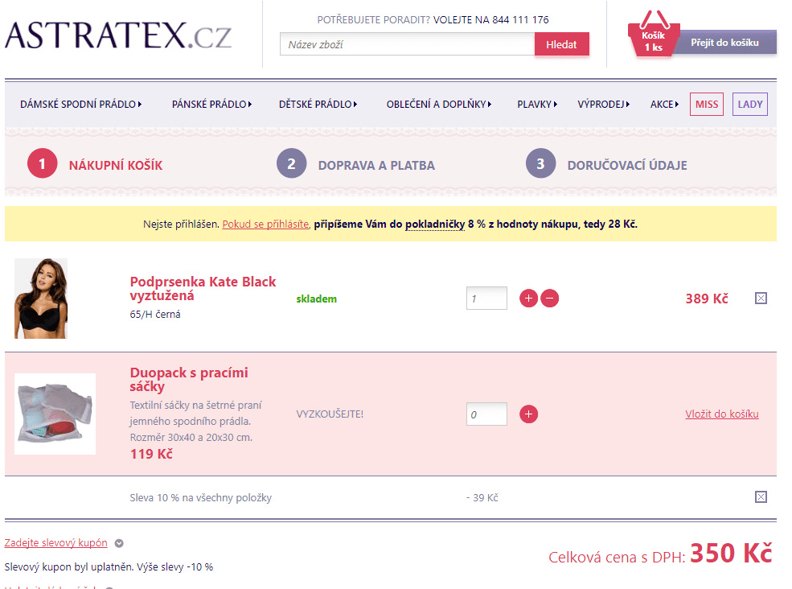Click Slevový kupon byl uplatněn message
Screen dimensions: 792x589
point(109,566)
